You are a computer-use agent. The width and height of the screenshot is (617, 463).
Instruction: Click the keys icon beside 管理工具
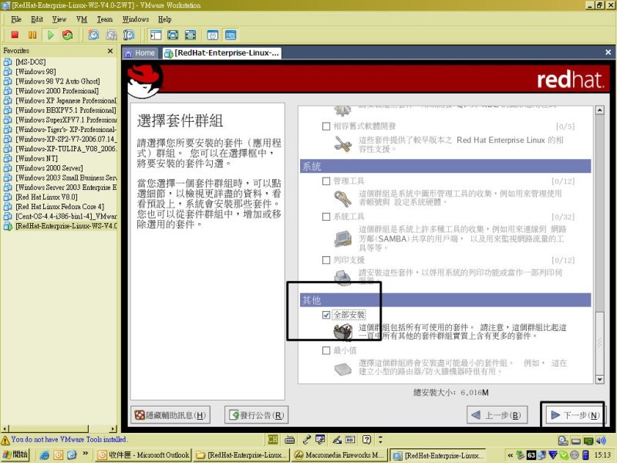tap(342, 198)
